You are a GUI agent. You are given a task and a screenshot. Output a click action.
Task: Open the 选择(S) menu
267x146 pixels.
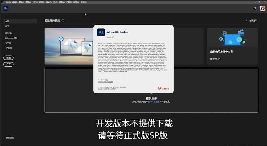point(42,2)
